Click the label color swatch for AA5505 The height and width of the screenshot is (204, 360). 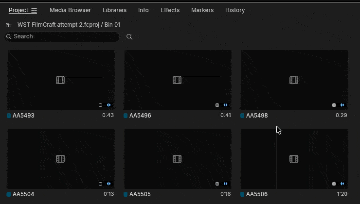coord(126,194)
